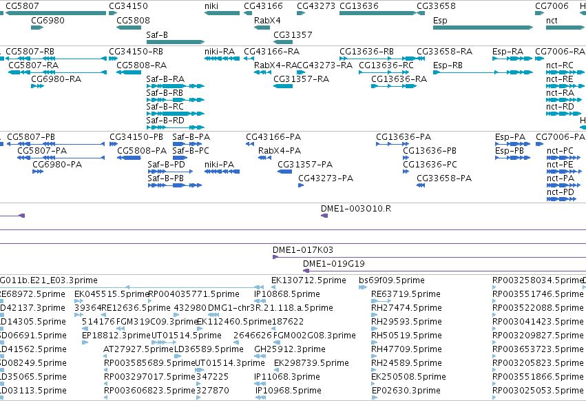Select protein CG33658-PA
Viewport: 586px width, 401px height.
pos(421,185)
